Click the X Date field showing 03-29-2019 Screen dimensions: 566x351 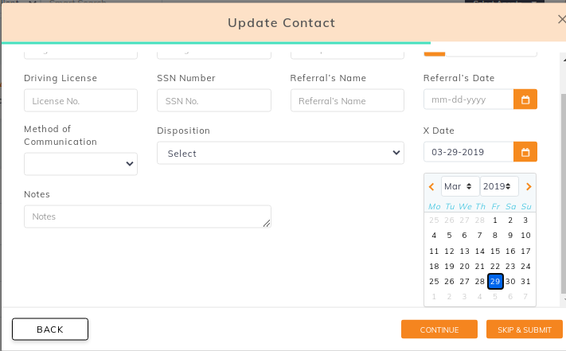click(469, 152)
